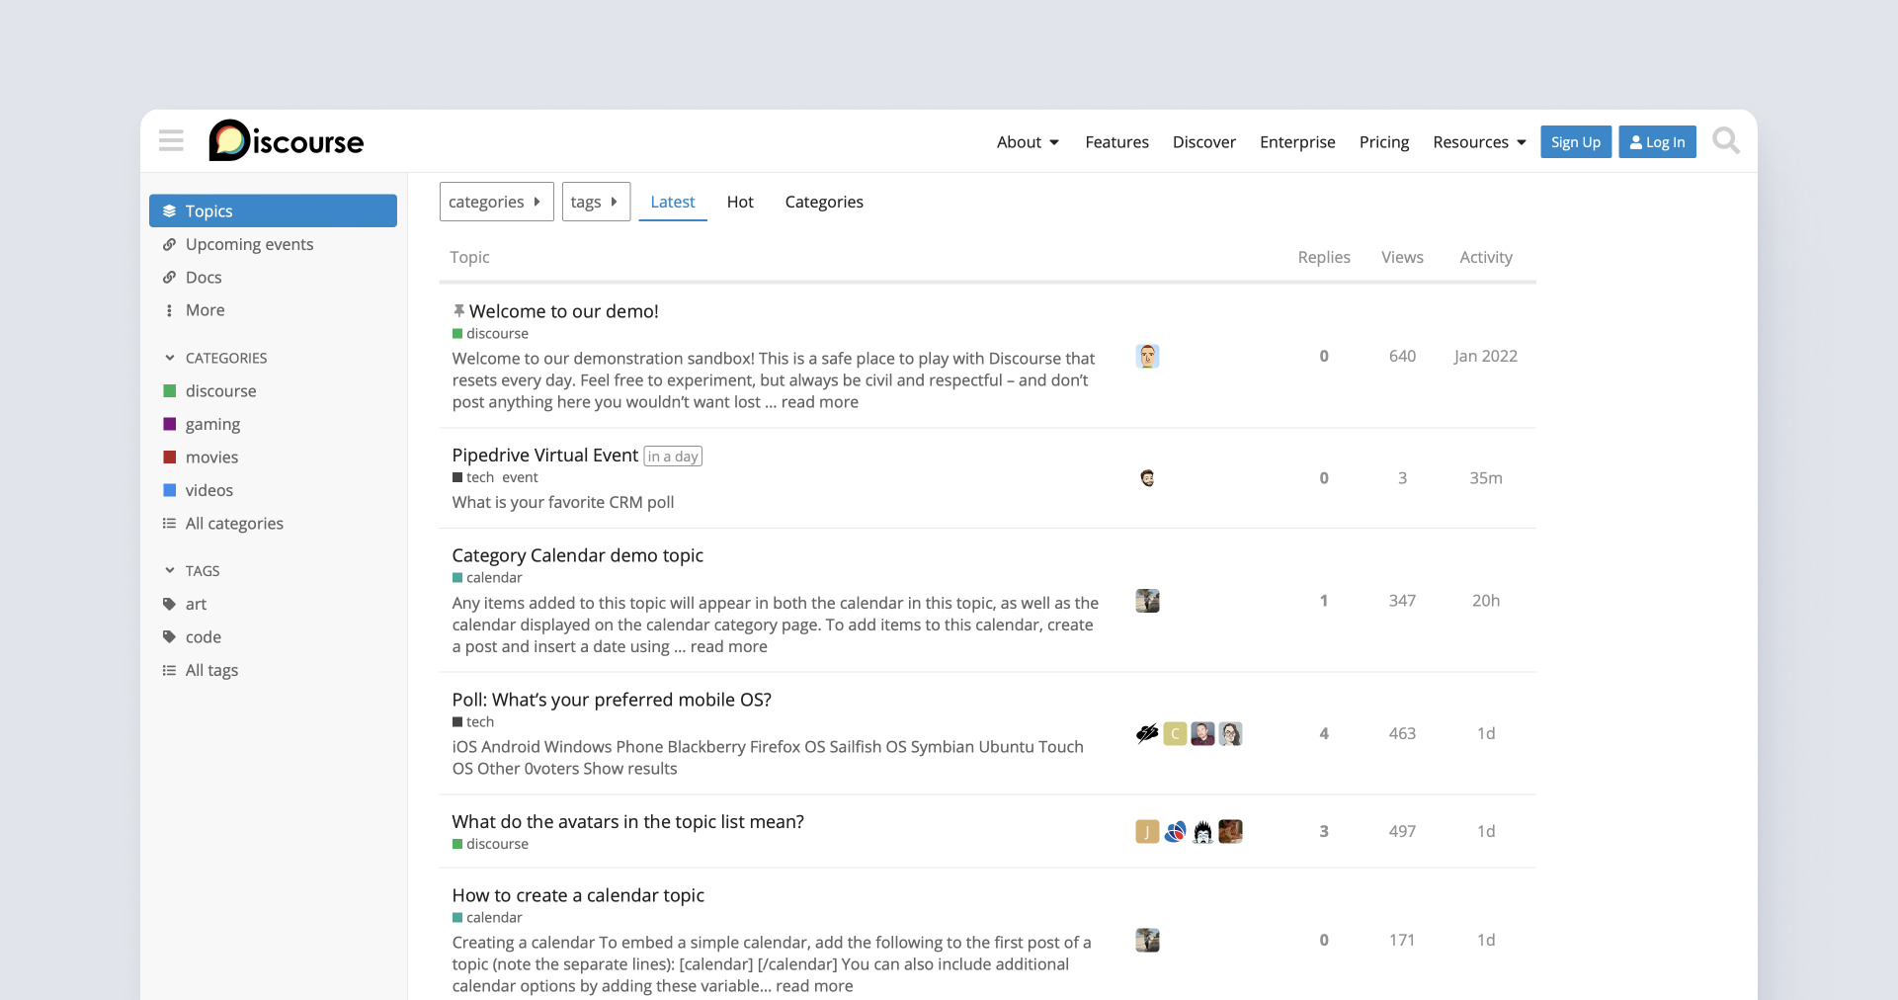Open the How to create a calendar topic
The width and height of the screenshot is (1898, 1000).
577,895
